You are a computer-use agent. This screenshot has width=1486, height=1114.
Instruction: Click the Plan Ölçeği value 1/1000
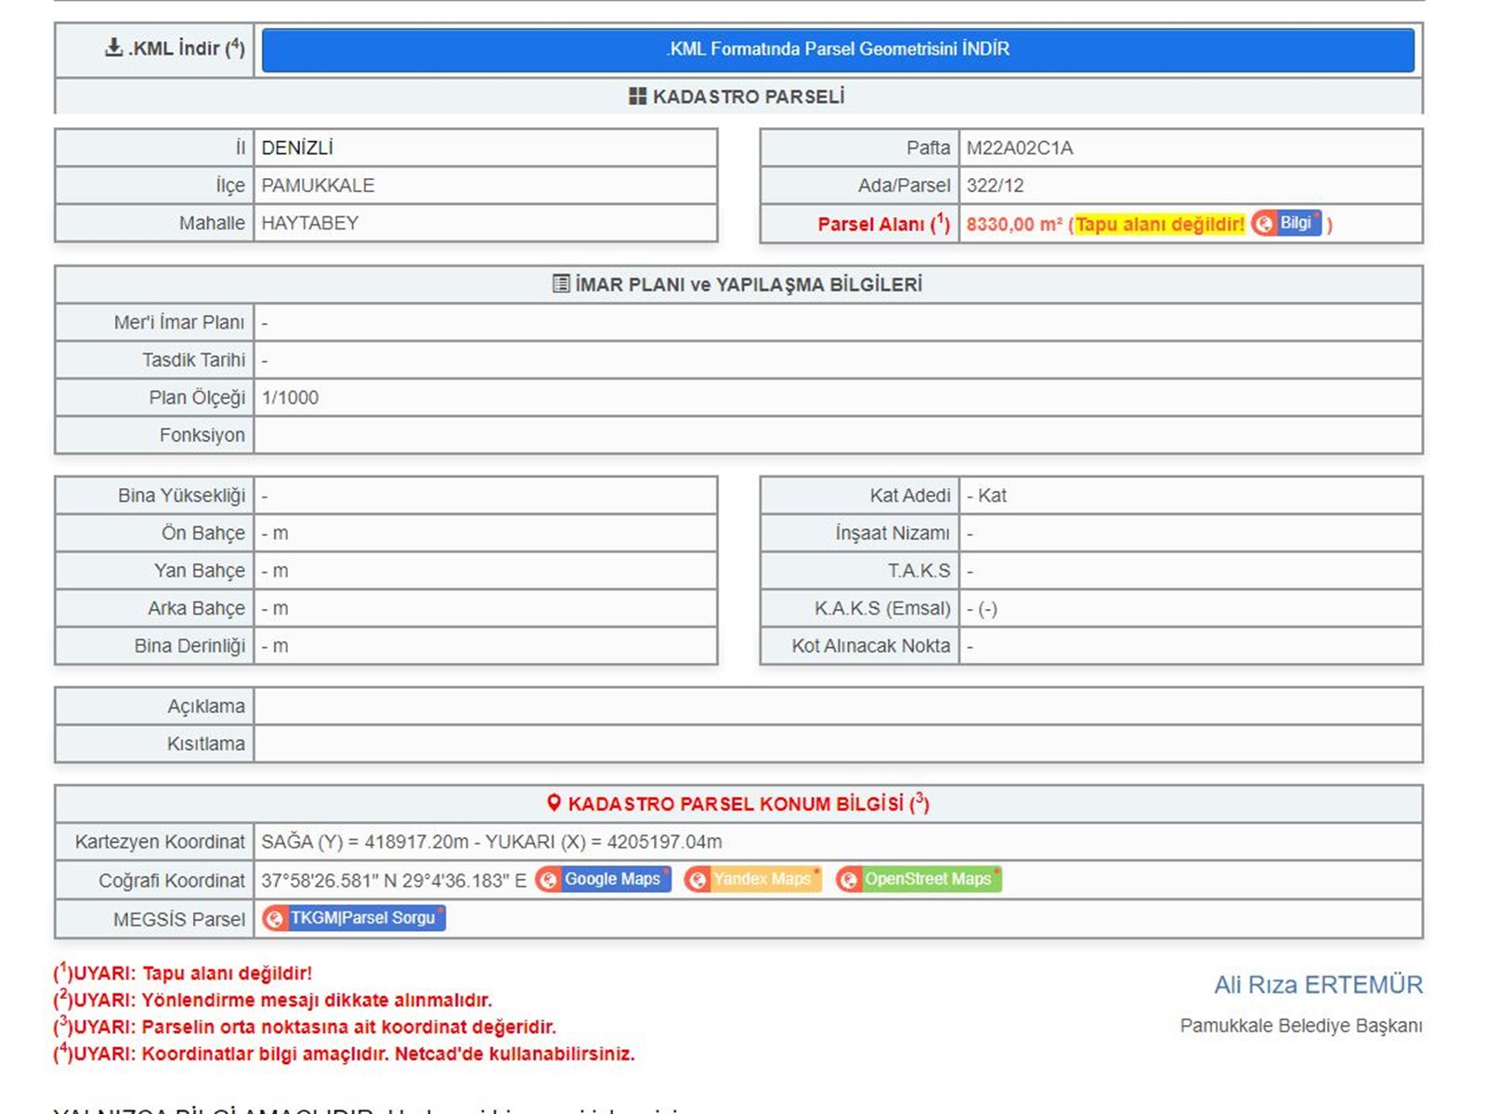[290, 397]
